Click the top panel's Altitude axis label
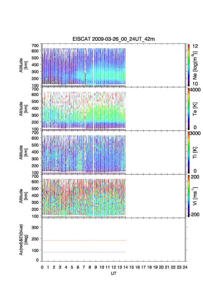Viewport: 203px width, 305px height. 23,65
